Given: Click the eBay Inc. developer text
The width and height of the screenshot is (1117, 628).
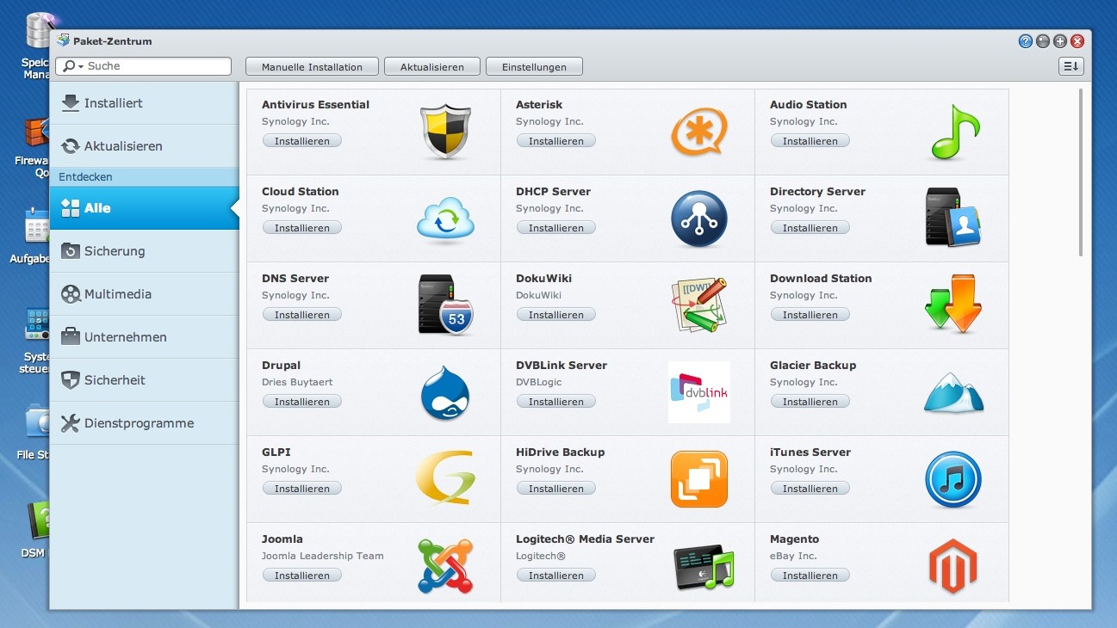Looking at the screenshot, I should pyautogui.click(x=793, y=556).
